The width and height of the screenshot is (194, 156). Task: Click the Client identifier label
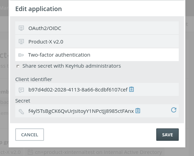point(34,79)
